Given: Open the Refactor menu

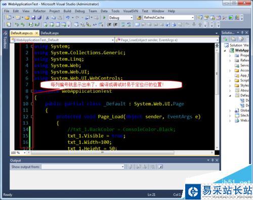Looking at the screenshot, I should coord(39,11).
